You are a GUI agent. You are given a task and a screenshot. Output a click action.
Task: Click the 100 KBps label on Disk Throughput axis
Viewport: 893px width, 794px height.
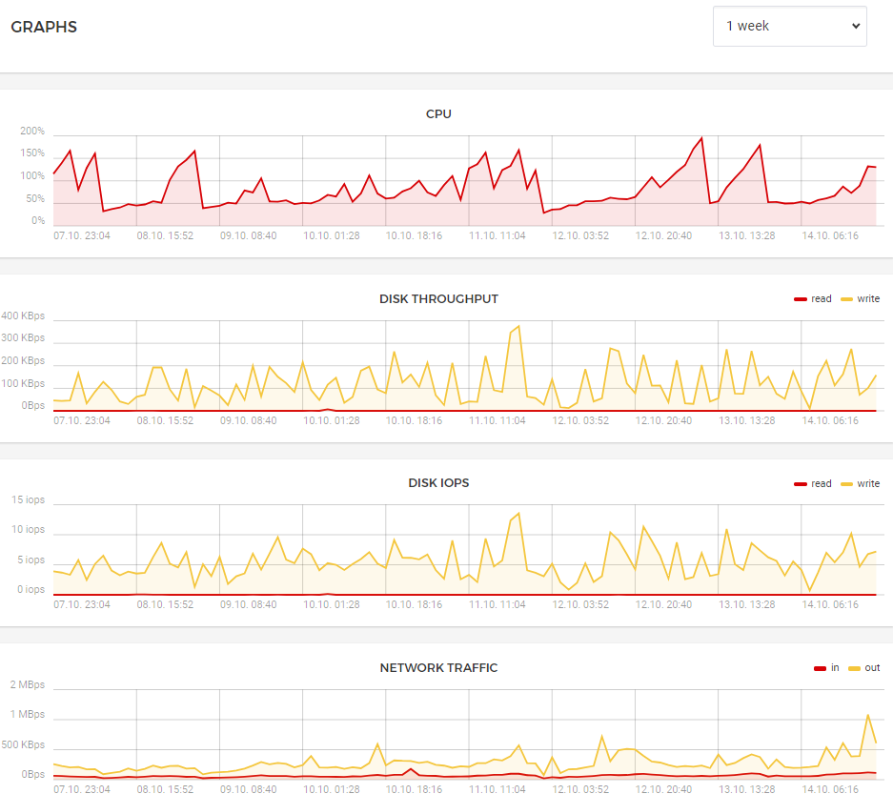(23, 383)
